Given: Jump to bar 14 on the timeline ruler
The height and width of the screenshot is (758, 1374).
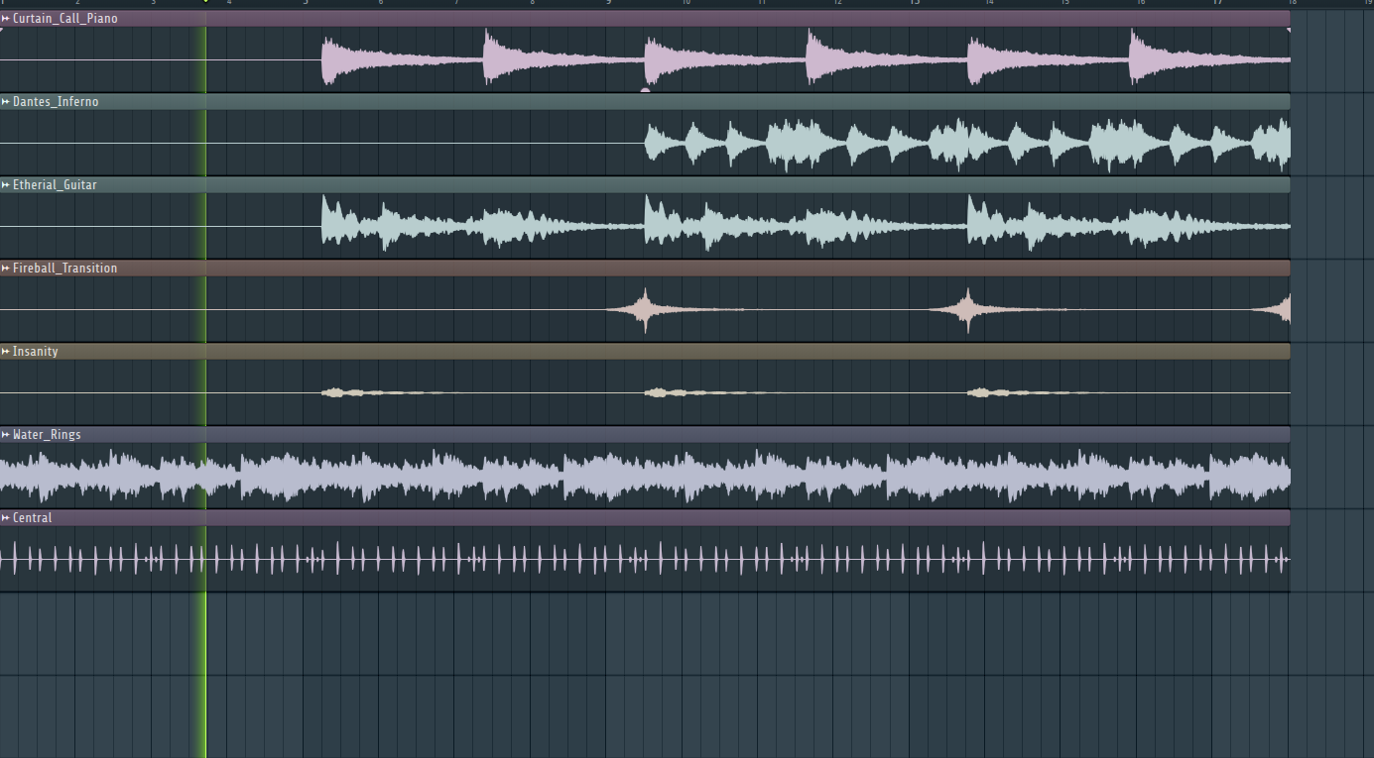Looking at the screenshot, I should click(x=989, y=3).
